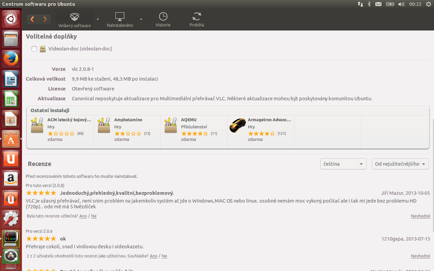Click the Volitelné doplňky heading
Screen dimensions: 434x271
coord(51,36)
